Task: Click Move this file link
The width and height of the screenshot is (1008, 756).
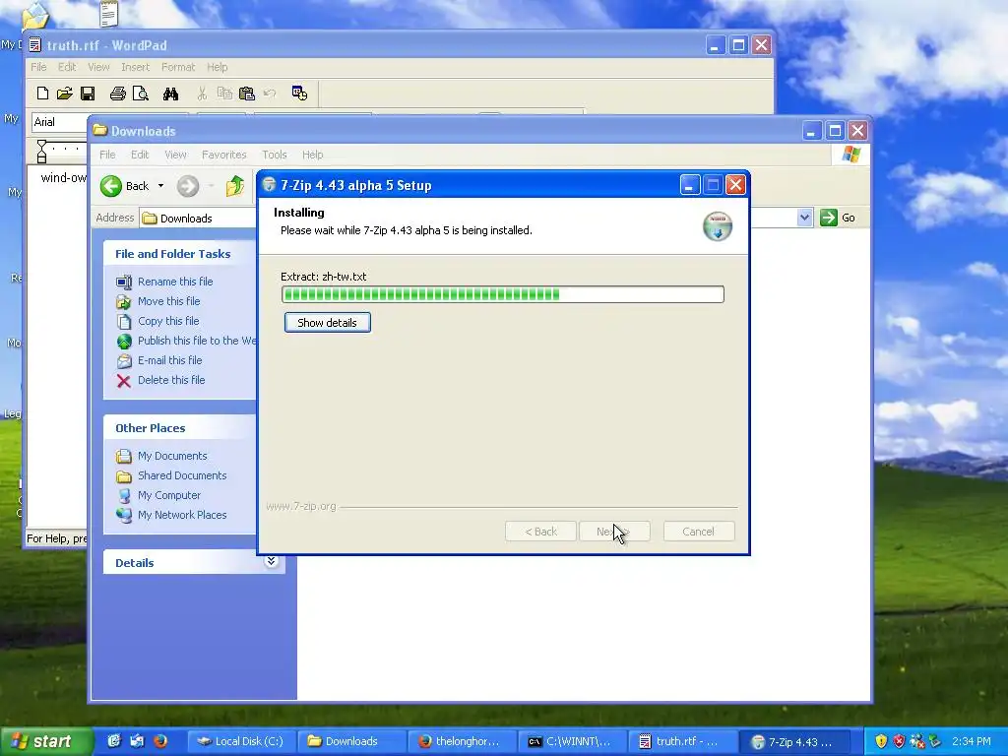Action: point(168,301)
